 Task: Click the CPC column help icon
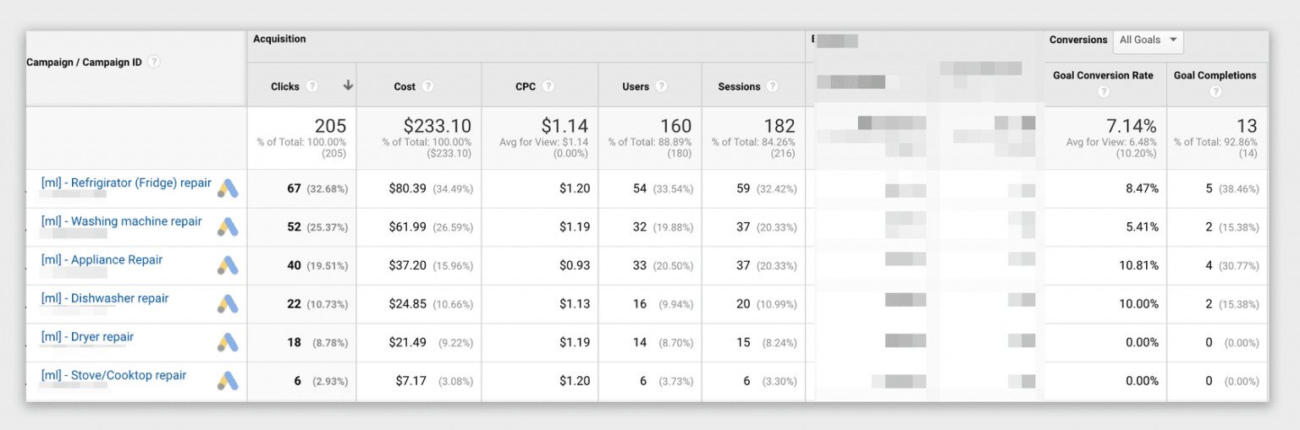549,86
